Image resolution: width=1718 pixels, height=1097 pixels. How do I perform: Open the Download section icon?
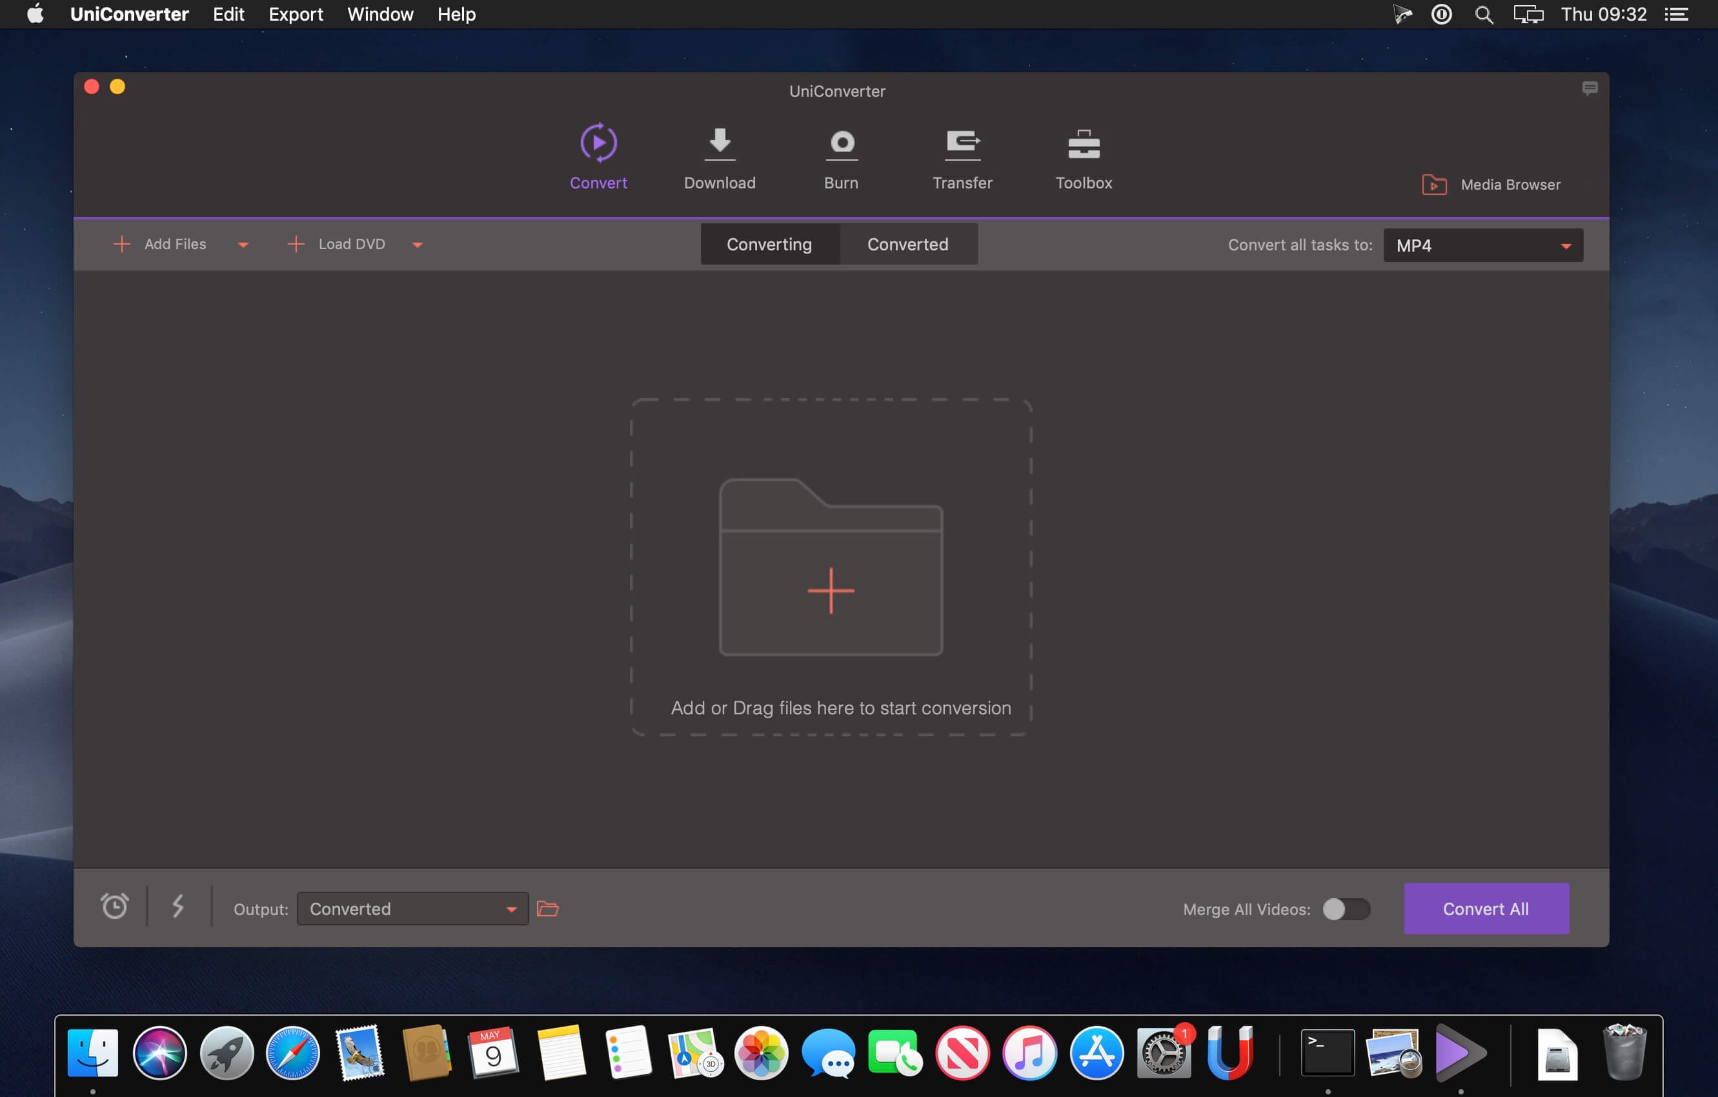point(719,144)
